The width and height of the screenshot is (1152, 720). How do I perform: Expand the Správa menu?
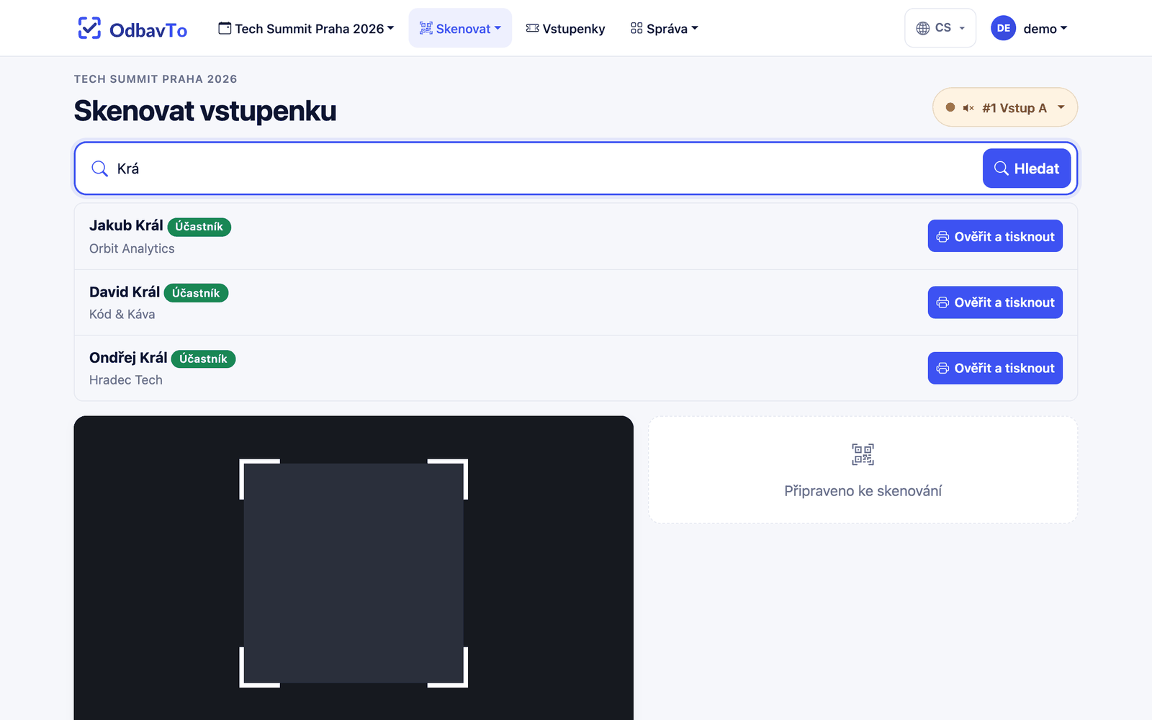[664, 28]
